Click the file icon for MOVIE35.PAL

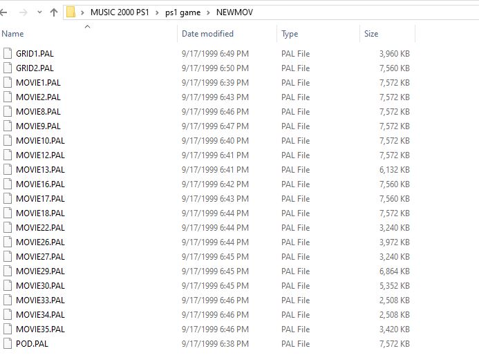click(x=8, y=329)
